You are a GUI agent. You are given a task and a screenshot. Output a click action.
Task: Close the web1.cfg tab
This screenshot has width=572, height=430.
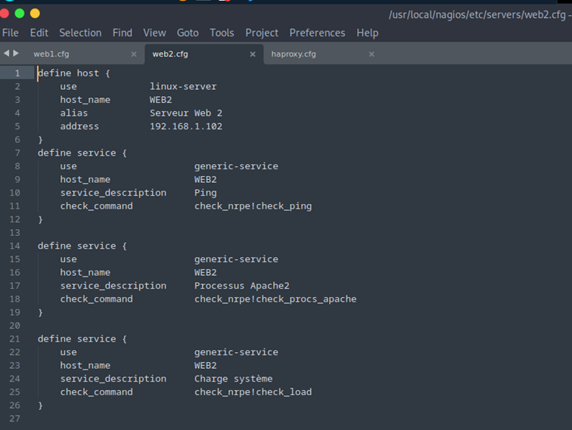[134, 54]
